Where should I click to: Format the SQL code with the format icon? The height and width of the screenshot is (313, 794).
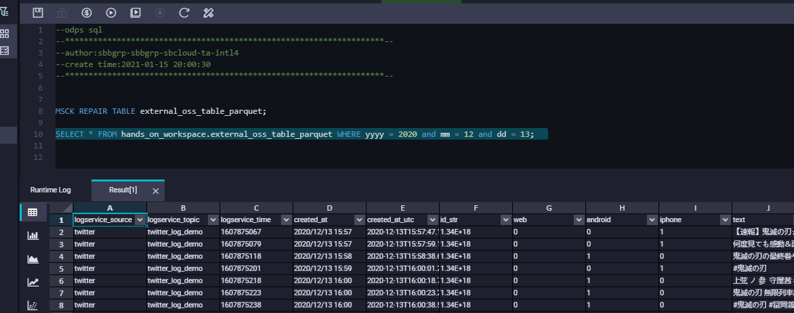[x=209, y=13]
